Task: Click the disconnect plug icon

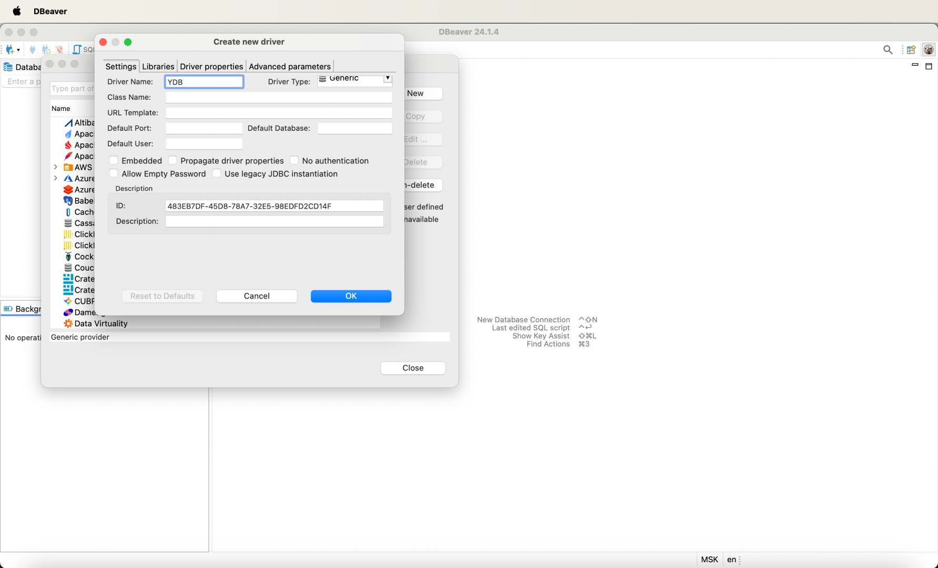Action: [x=59, y=49]
